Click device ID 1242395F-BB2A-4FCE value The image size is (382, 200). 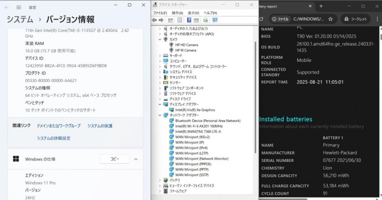point(66,66)
